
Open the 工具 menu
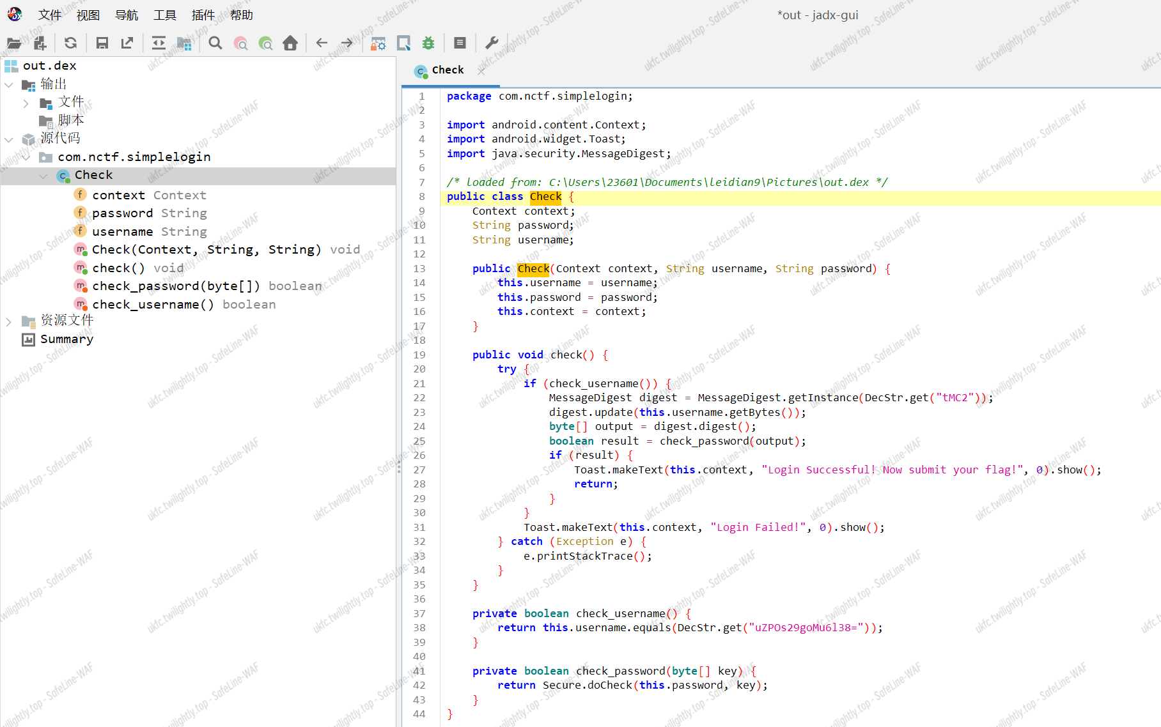[x=164, y=15]
